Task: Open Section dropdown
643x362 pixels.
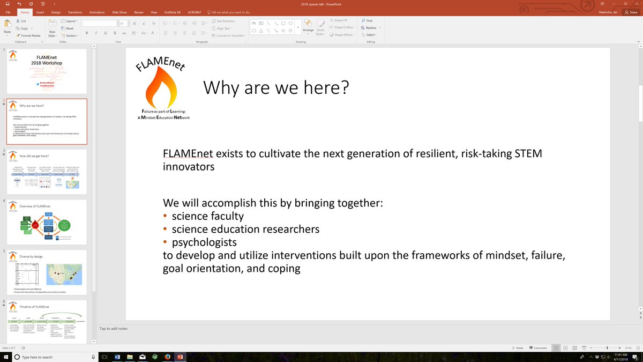Action: click(x=70, y=35)
